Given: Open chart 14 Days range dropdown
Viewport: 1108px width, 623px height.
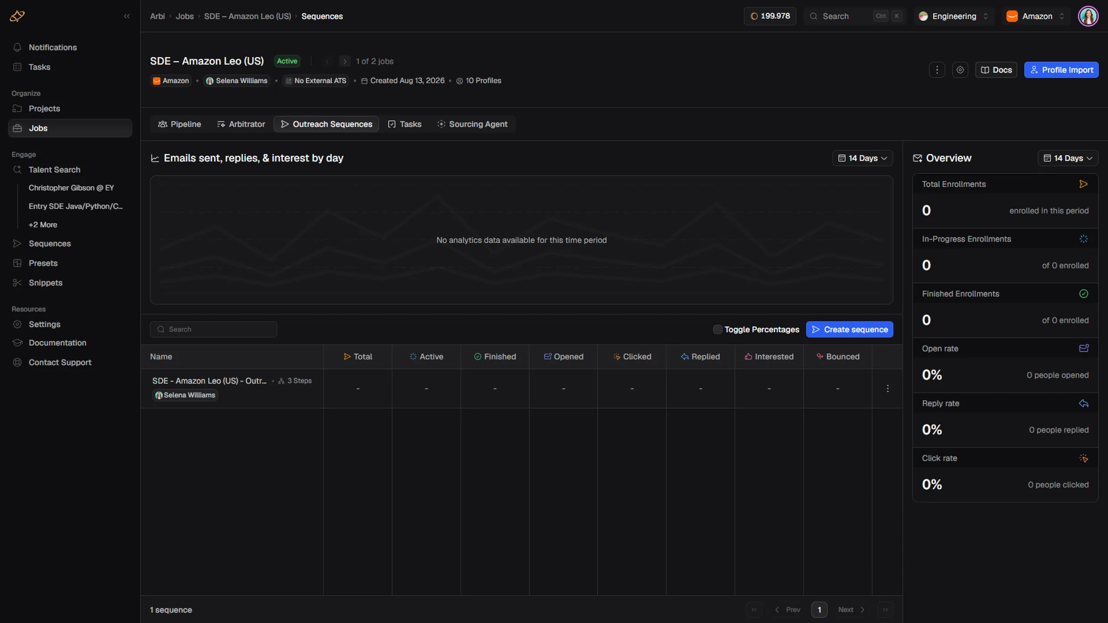Looking at the screenshot, I should pyautogui.click(x=863, y=158).
